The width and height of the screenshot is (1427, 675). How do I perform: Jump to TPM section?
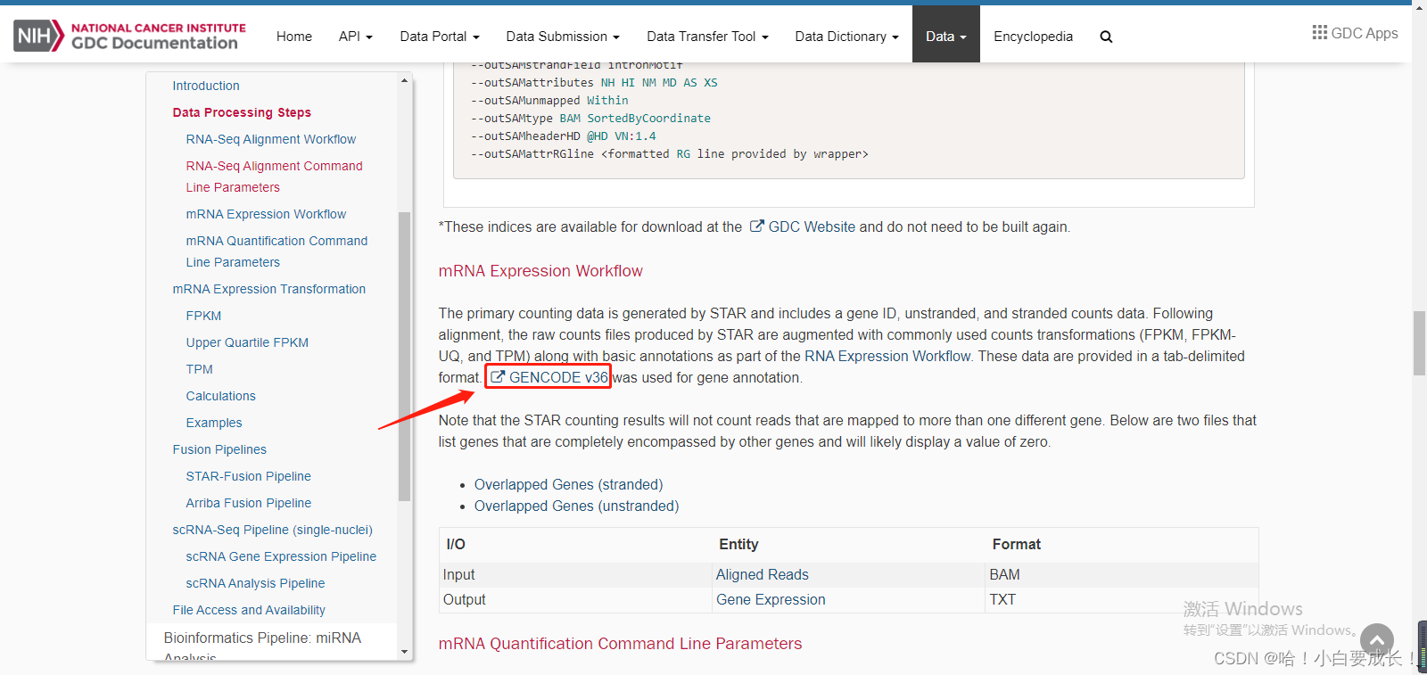(199, 369)
